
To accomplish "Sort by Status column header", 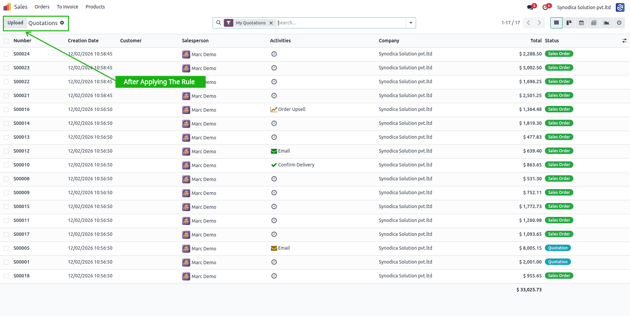I will [x=552, y=41].
